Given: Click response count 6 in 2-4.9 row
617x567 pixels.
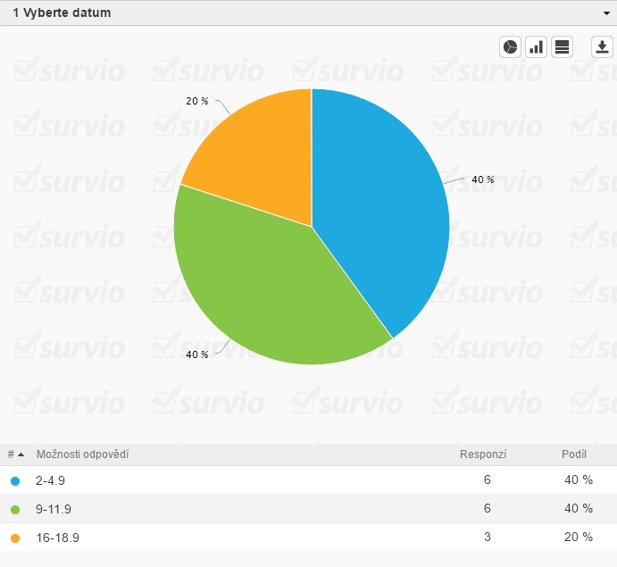Looking at the screenshot, I should (x=488, y=479).
